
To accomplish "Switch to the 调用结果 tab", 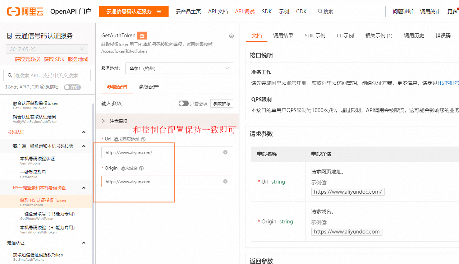I will 283,36.
